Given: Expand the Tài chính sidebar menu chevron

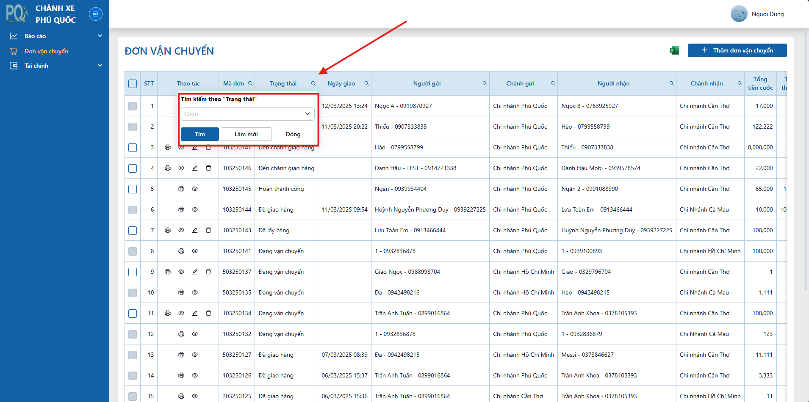Looking at the screenshot, I should click(x=100, y=66).
